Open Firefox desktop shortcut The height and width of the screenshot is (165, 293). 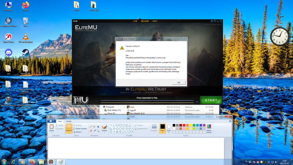pyautogui.click(x=25, y=6)
